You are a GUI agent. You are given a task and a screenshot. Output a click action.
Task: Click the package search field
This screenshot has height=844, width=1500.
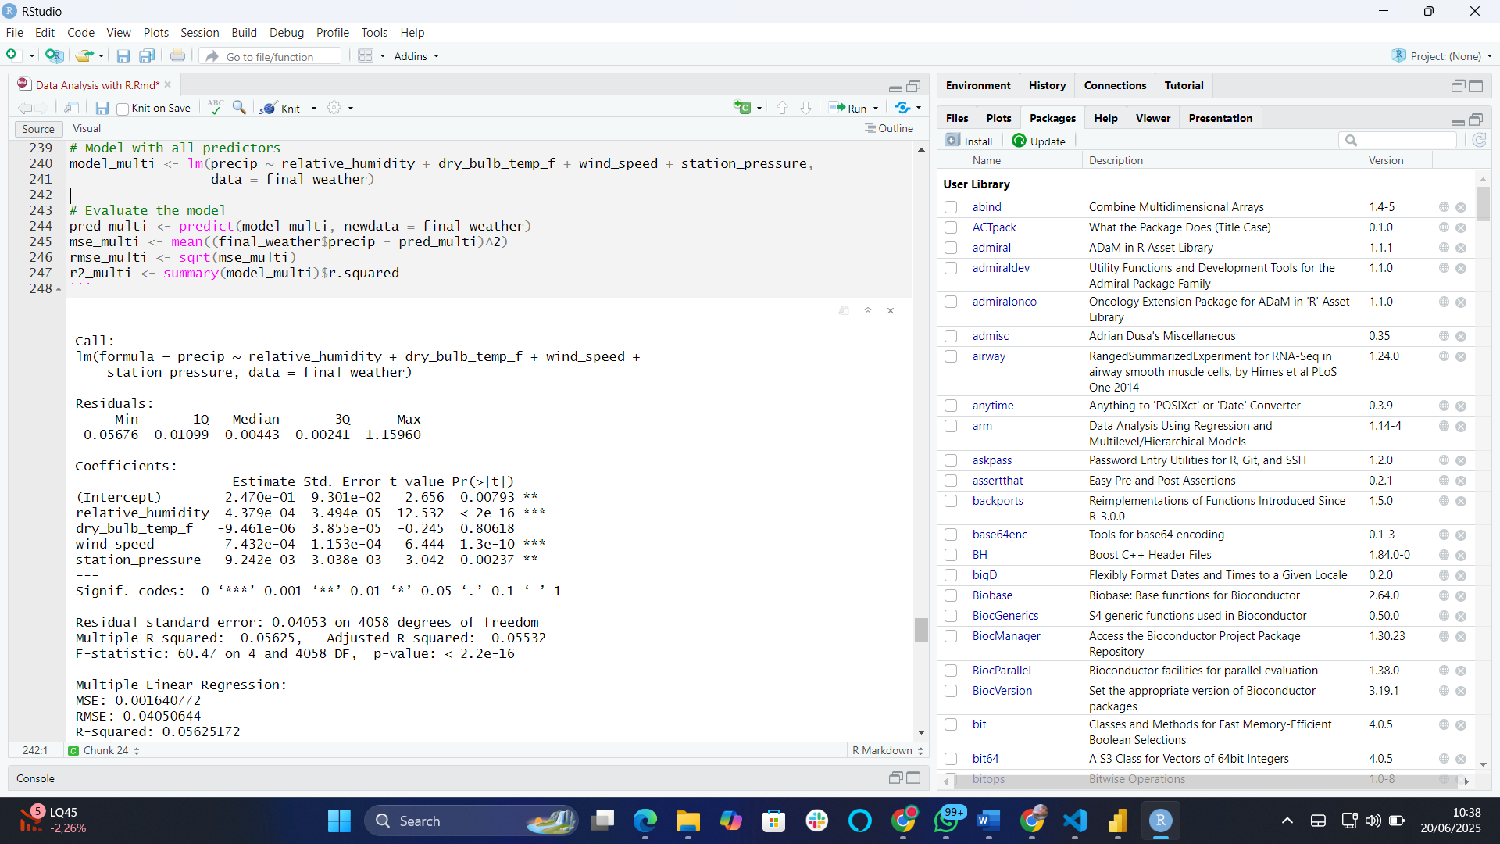coord(1404,141)
